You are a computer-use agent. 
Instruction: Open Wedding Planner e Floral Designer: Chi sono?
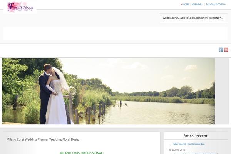click(192, 18)
